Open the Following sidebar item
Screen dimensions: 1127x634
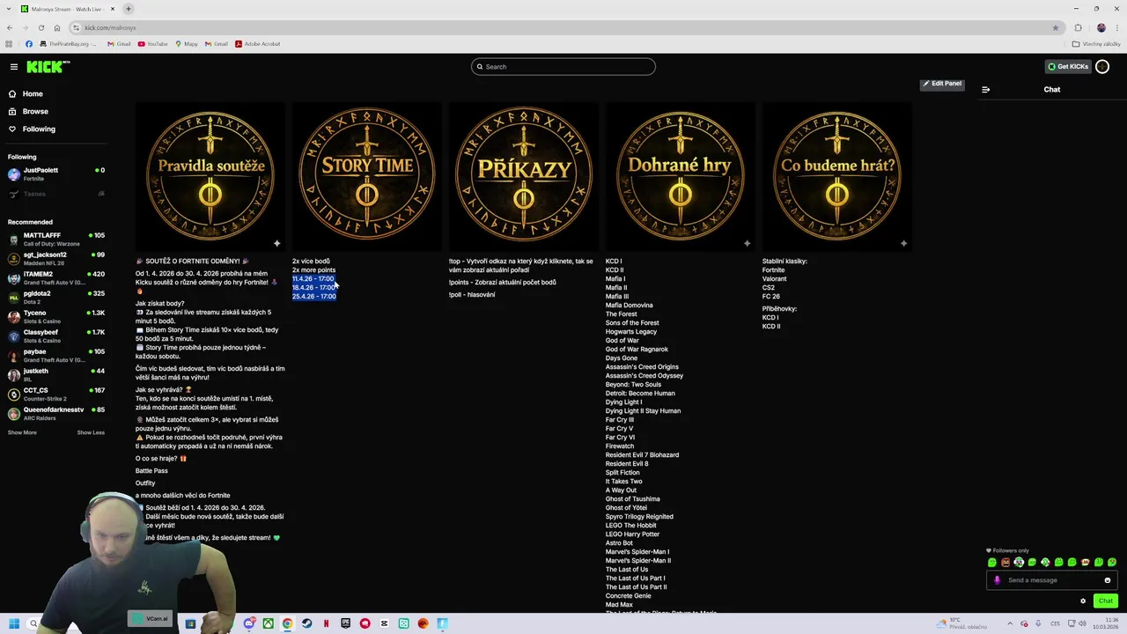39,129
